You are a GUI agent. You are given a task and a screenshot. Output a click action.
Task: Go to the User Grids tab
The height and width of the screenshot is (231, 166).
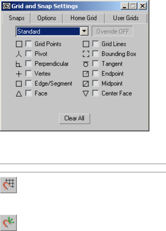point(126,18)
